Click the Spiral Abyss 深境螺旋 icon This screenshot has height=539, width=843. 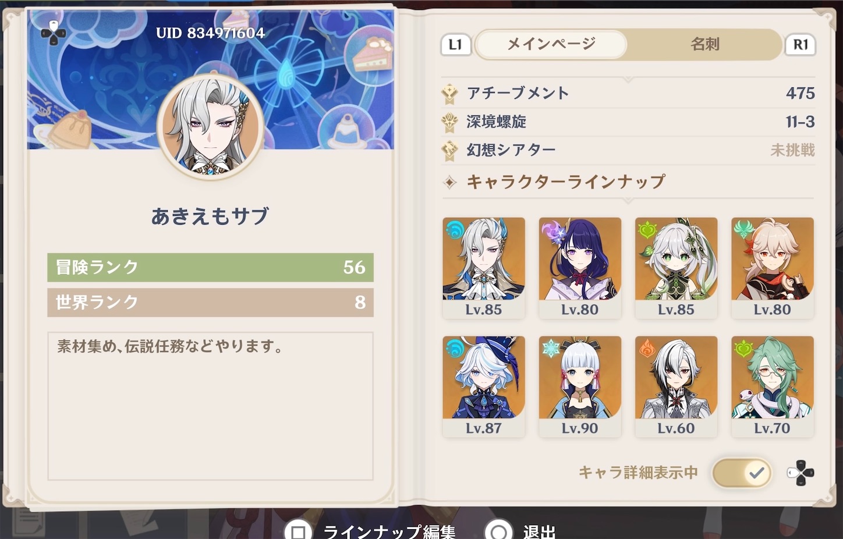pyautogui.click(x=449, y=122)
